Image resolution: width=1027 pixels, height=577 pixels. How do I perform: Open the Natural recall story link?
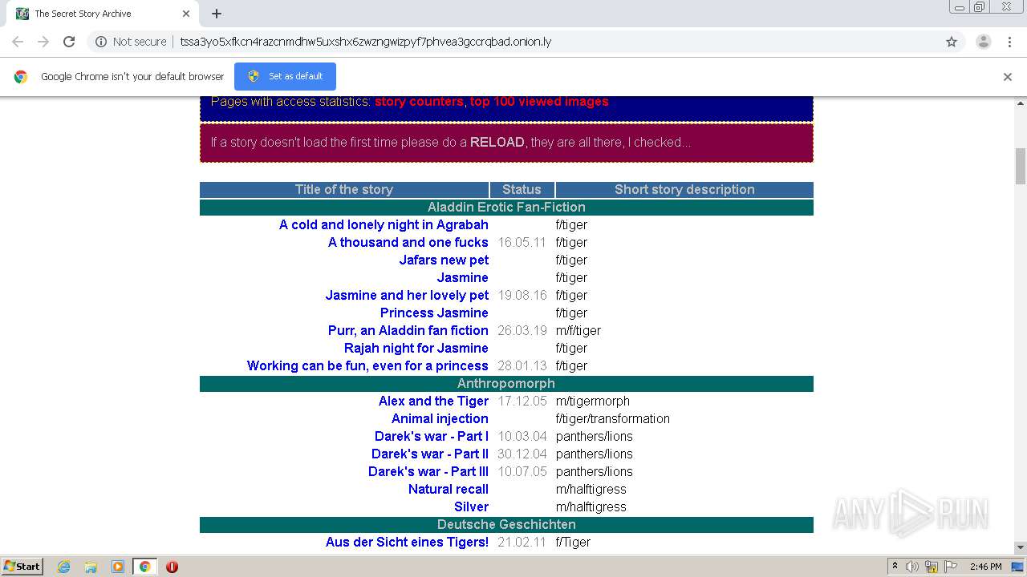click(x=449, y=489)
